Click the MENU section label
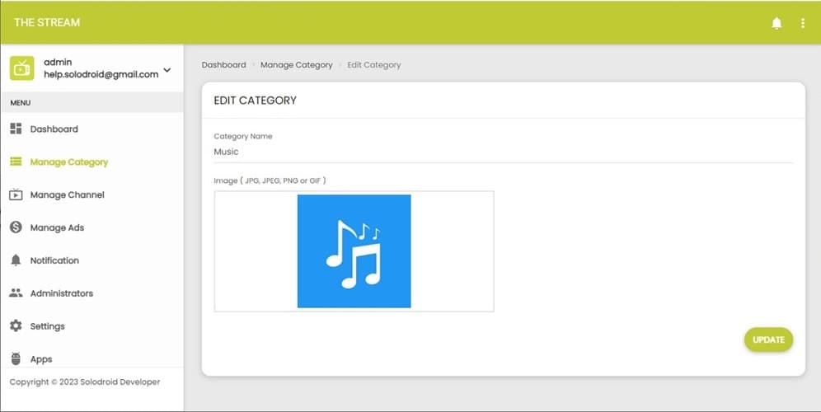This screenshot has height=412, width=821. (x=21, y=103)
